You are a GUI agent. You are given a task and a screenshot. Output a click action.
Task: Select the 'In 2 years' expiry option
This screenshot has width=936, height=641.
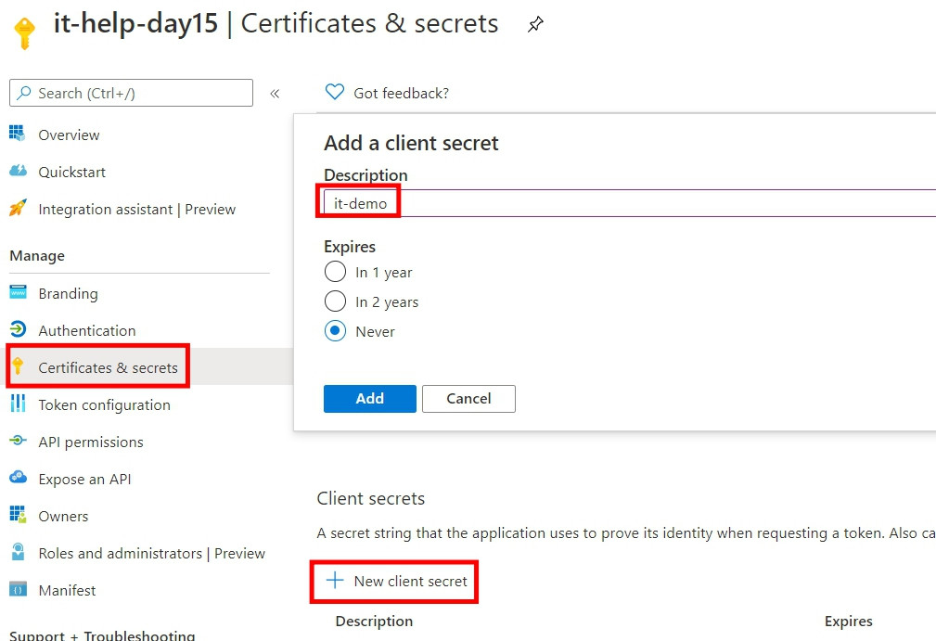pos(335,302)
